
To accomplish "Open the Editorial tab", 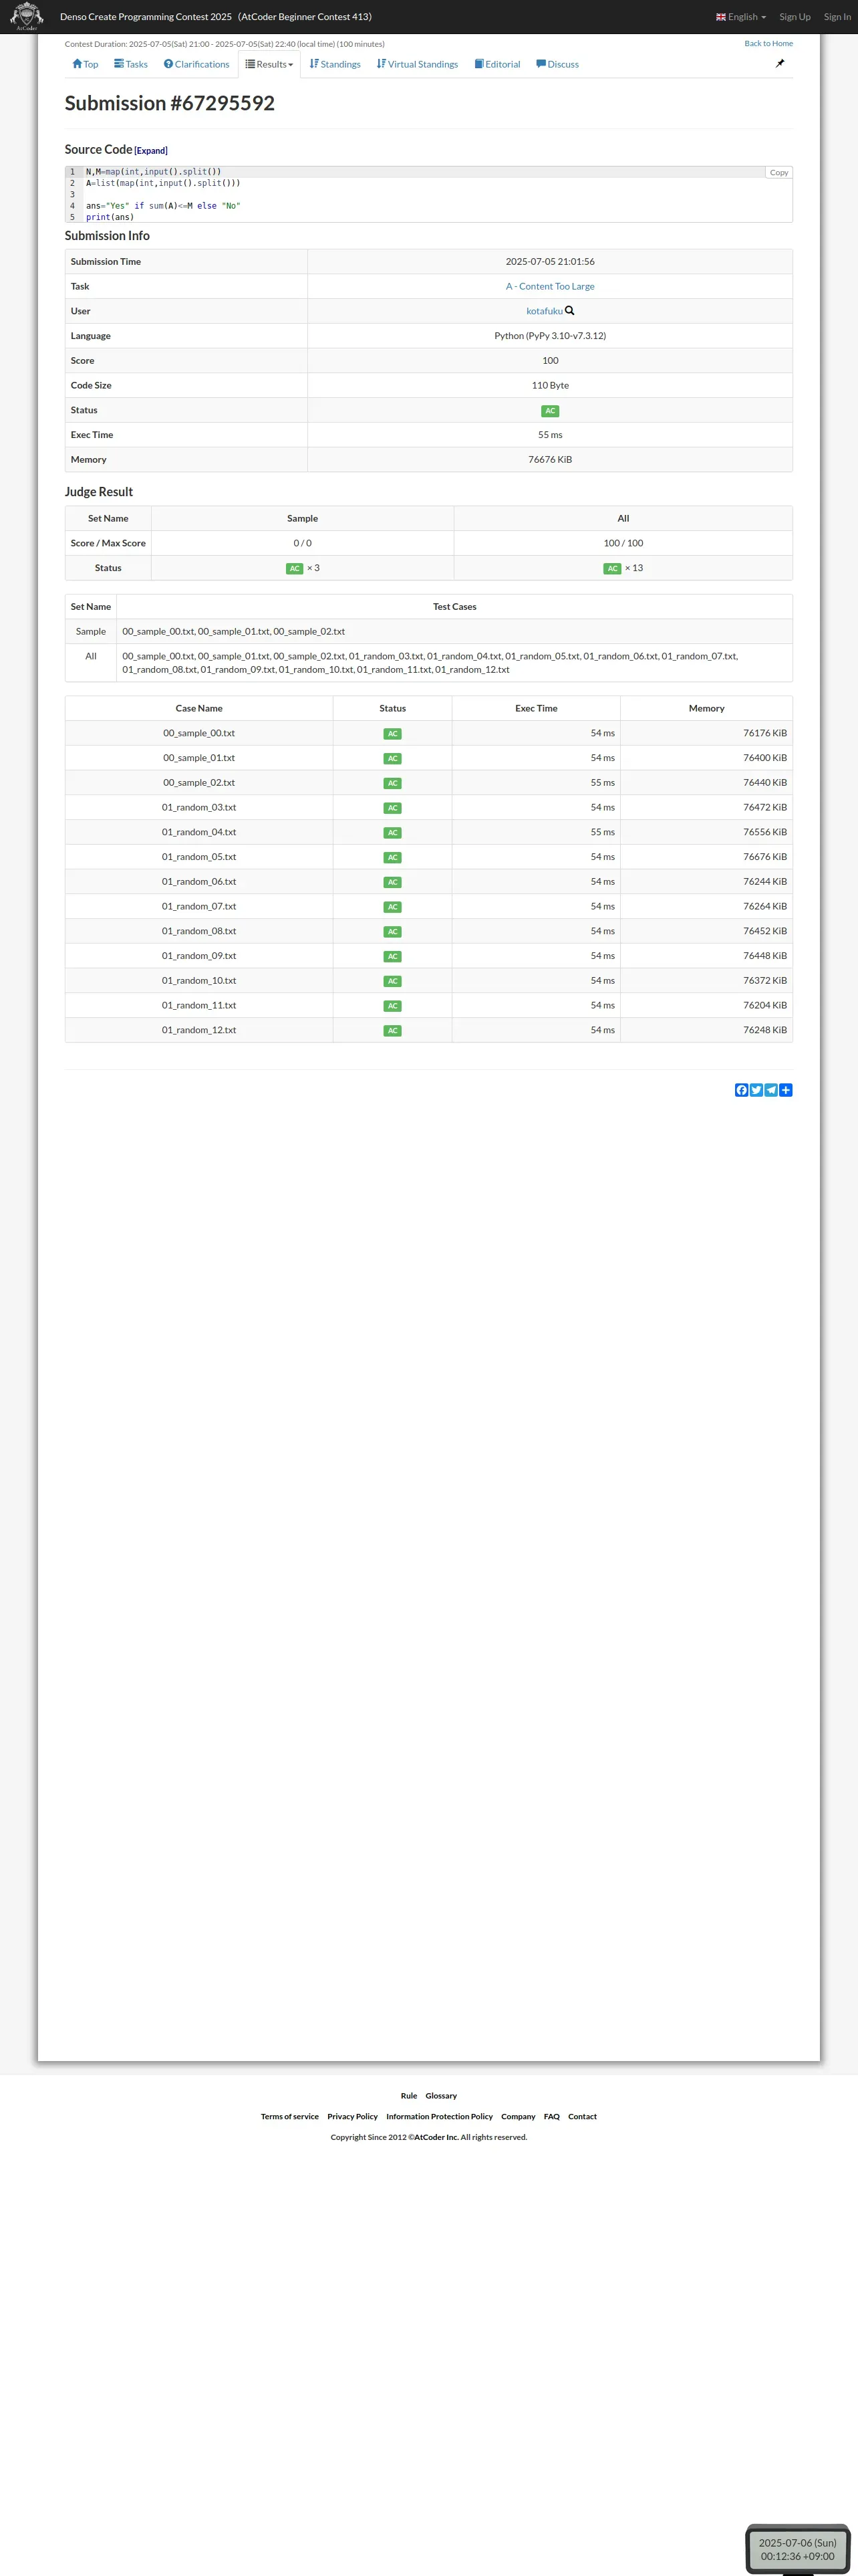I will click(x=497, y=64).
